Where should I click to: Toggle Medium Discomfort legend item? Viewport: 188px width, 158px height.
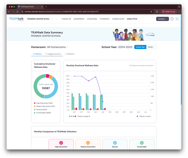(44, 106)
